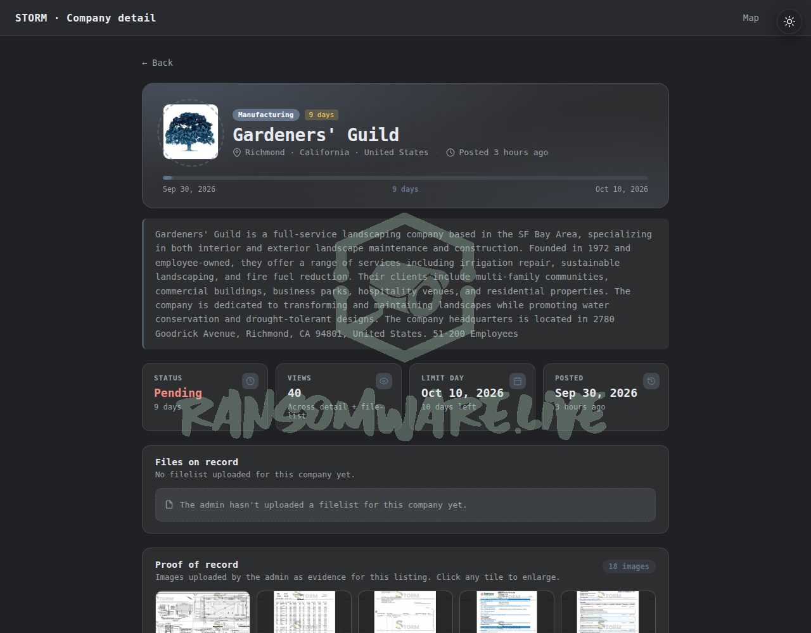Toggle the light/dark theme sun button

(x=789, y=22)
